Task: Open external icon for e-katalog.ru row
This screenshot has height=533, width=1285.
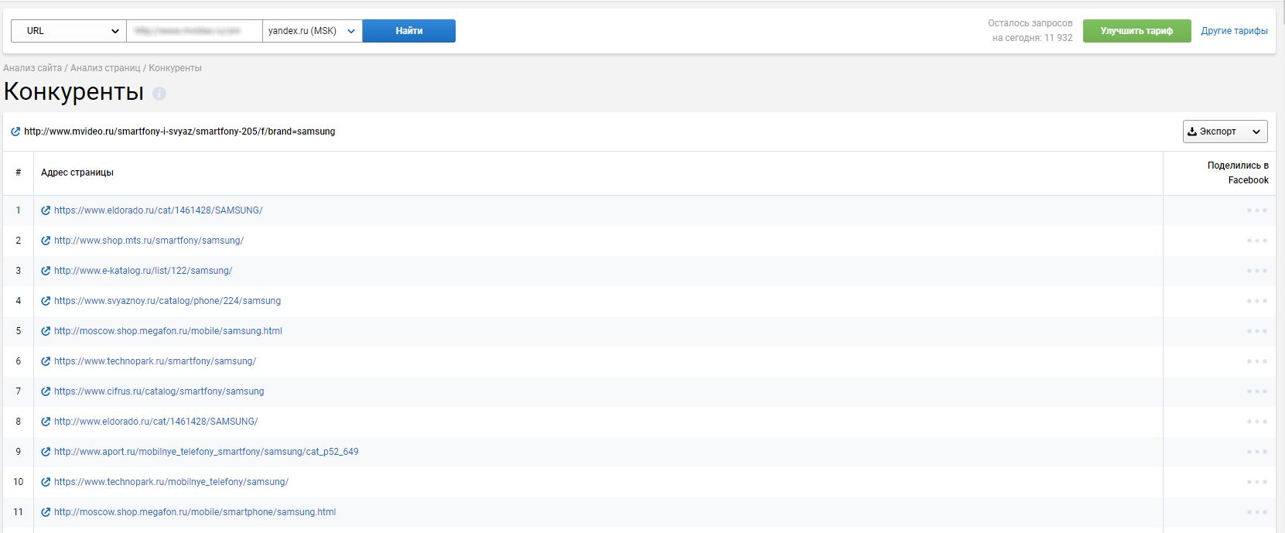Action: (x=46, y=271)
